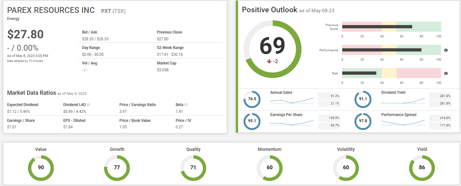Click the Annual Sales 51.2% figure
This screenshot has width=461, height=186.
click(x=335, y=96)
